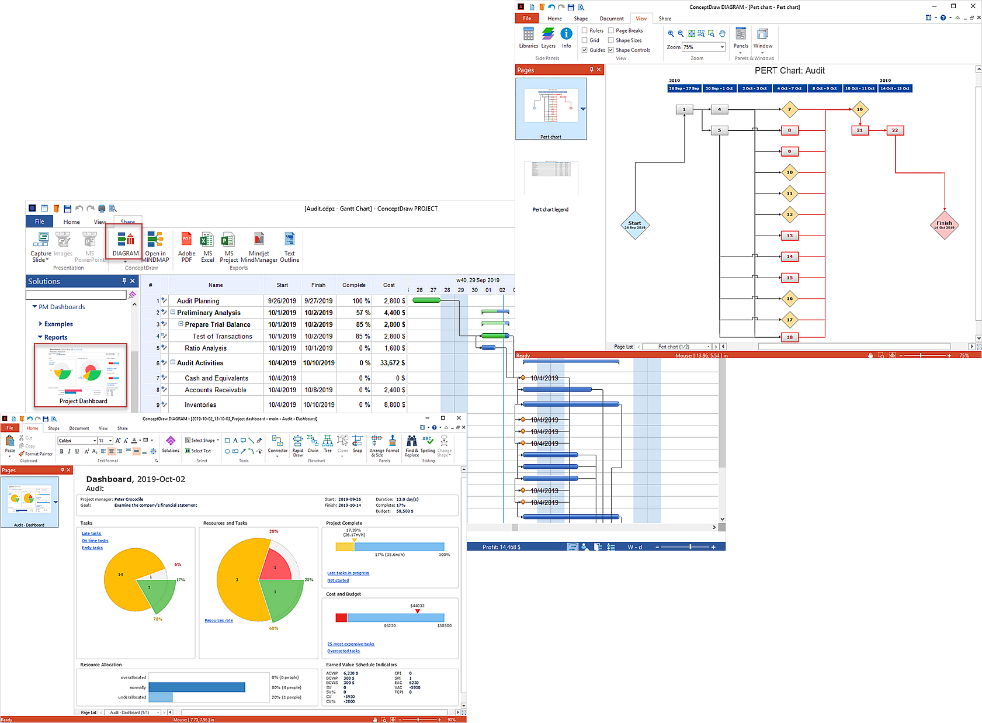Open Overcosted tasks link
This screenshot has width=982, height=723.
[x=343, y=651]
